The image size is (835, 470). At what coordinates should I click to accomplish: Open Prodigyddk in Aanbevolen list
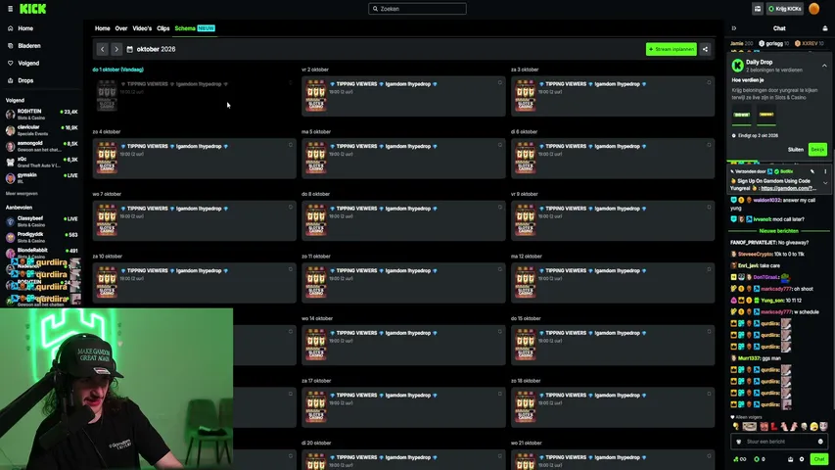pos(41,237)
